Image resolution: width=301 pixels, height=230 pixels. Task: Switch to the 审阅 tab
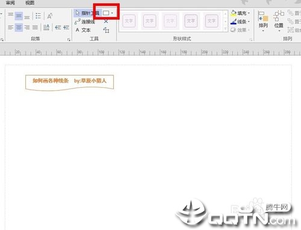pyautogui.click(x=10, y=2)
